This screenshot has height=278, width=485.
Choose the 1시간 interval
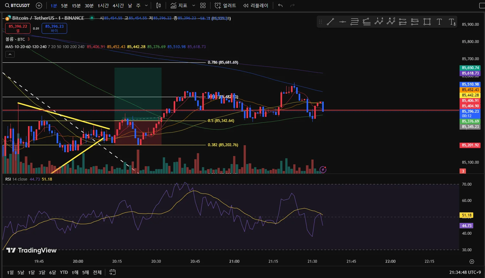coord(103,5)
